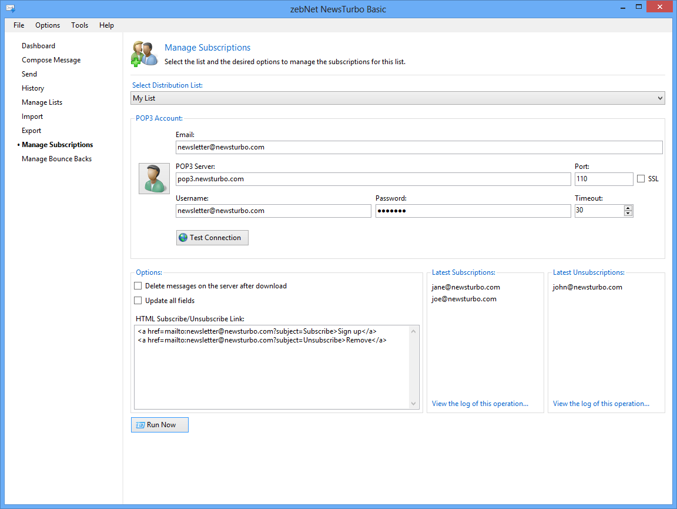Open Compose Message from the sidebar
This screenshot has height=509, width=677.
(x=51, y=60)
